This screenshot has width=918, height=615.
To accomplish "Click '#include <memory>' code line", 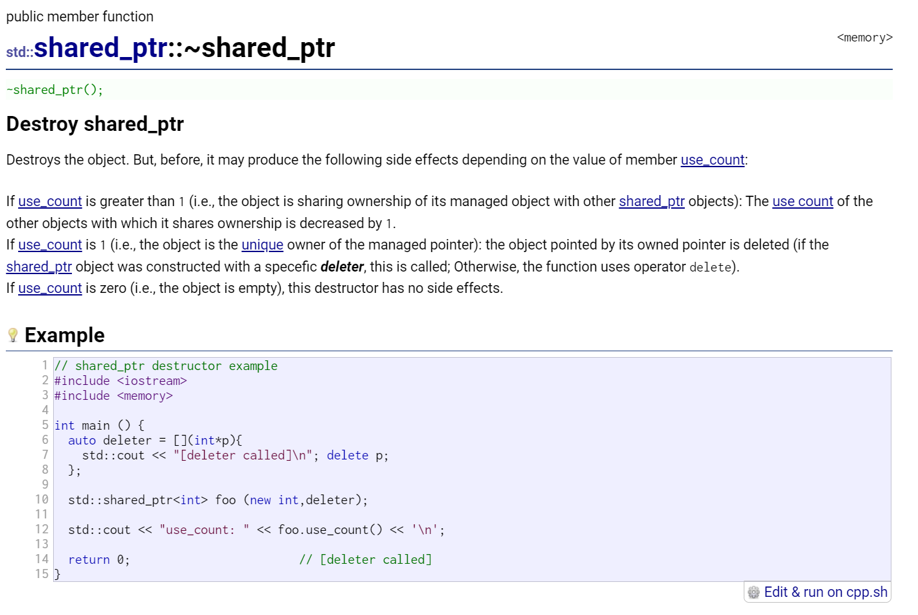I will click(x=113, y=396).
